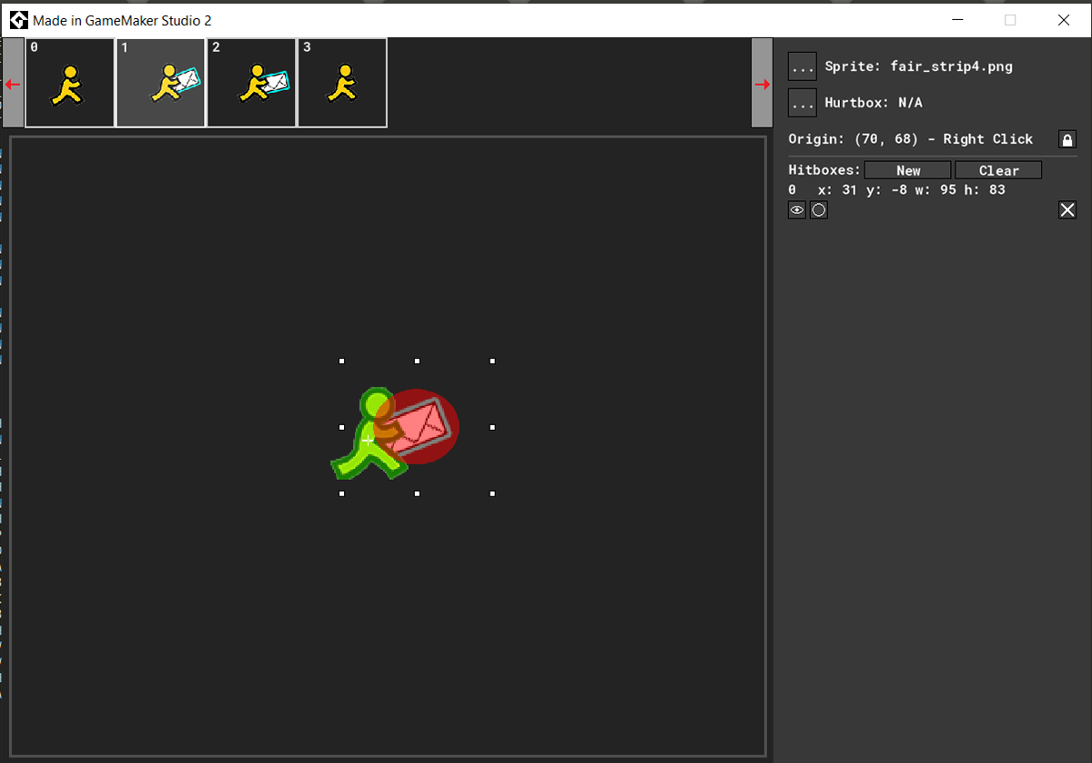Minimize the GameMaker window
Image resolution: width=1092 pixels, height=763 pixels.
(957, 19)
